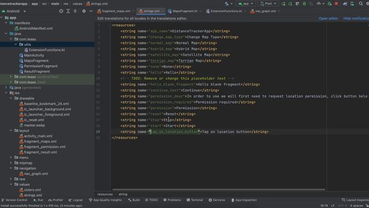Open Layout Inspector tool window
Viewport: 369px width, 208px height.
pos(355,200)
